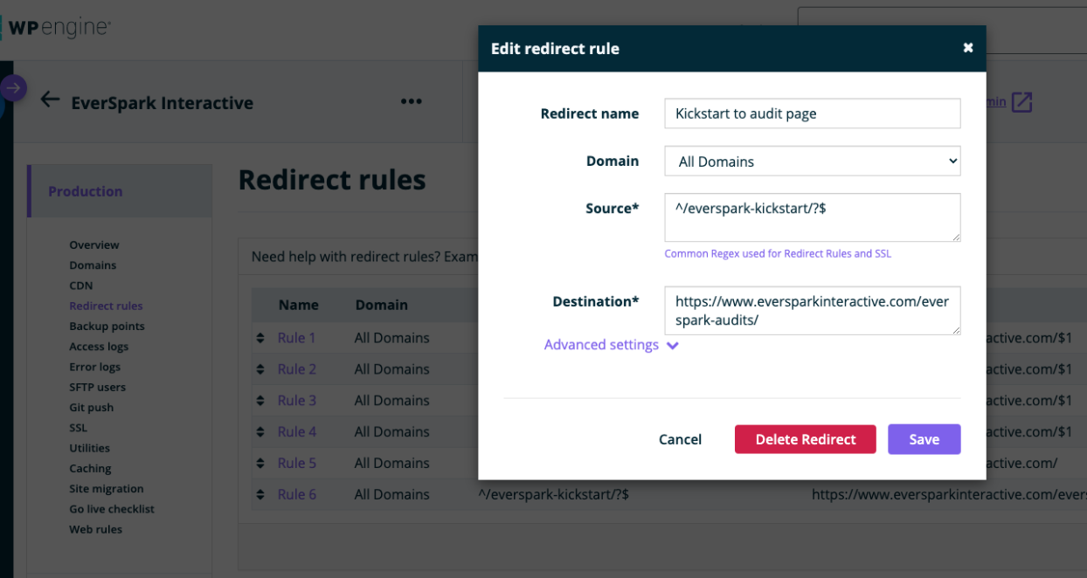Screen dimensions: 1087x578
Task: Open the Rule 3 link
Action: (x=297, y=401)
